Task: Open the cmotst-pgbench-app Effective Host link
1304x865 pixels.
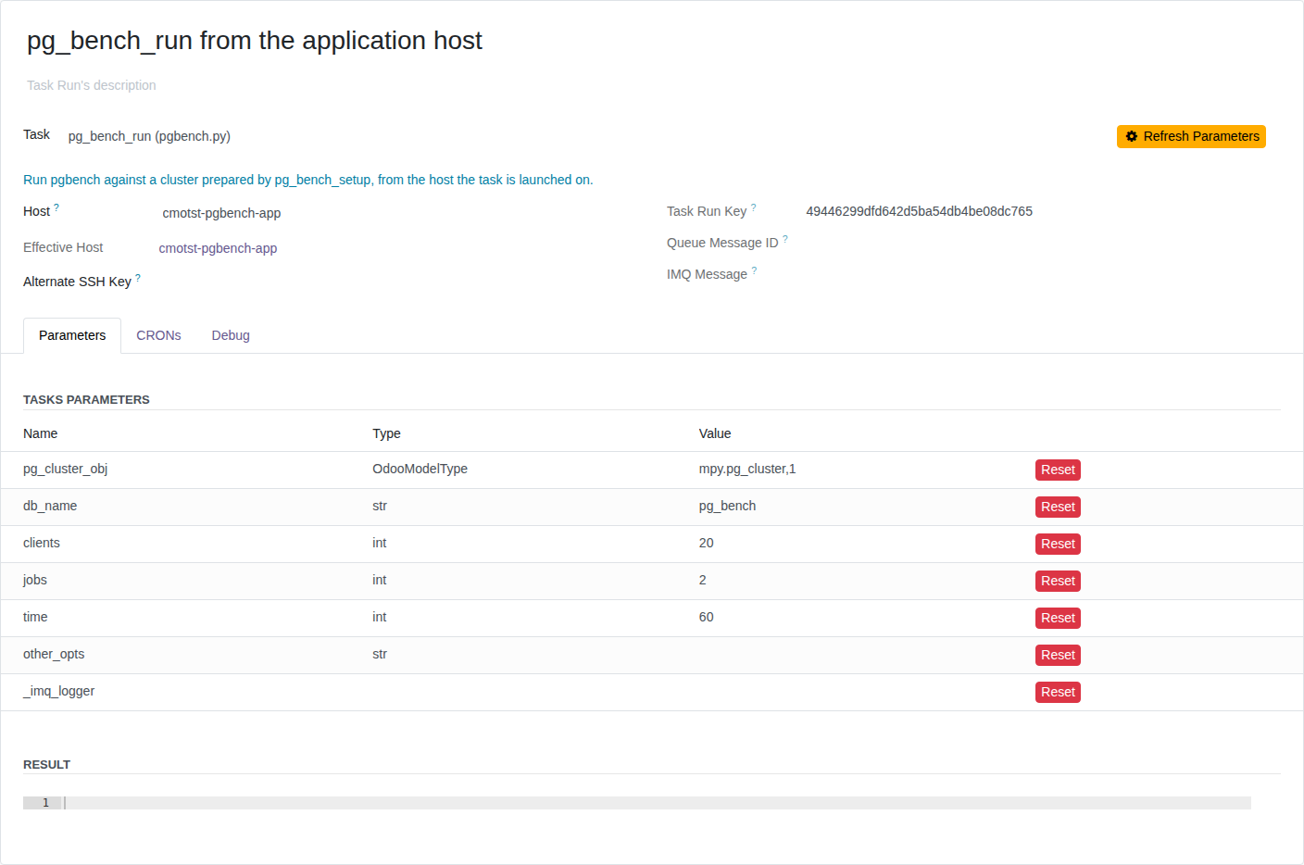Action: (x=218, y=248)
